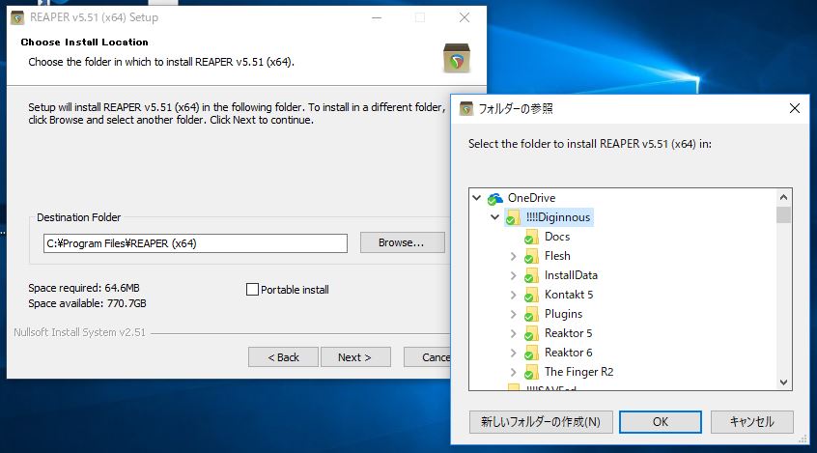Expand The Finger R2 folder node
Viewport: 817px width, 453px height.
pyautogui.click(x=513, y=372)
